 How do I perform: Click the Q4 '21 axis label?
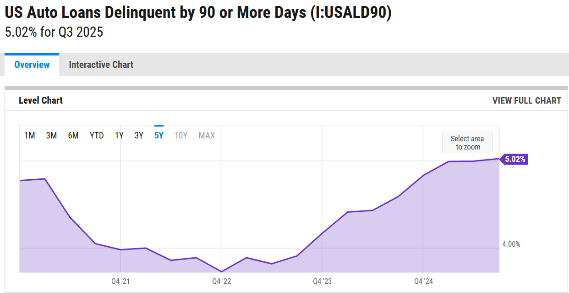pyautogui.click(x=120, y=281)
